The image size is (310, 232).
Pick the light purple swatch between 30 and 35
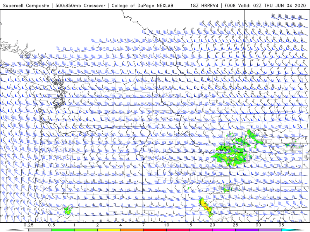coord(270,230)
